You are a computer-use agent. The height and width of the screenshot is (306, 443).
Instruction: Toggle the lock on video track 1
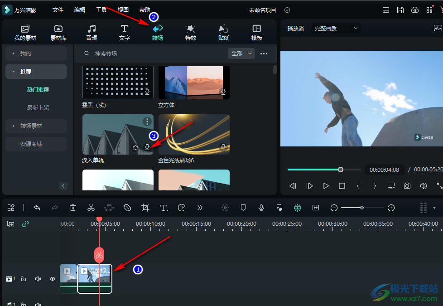tap(24, 279)
